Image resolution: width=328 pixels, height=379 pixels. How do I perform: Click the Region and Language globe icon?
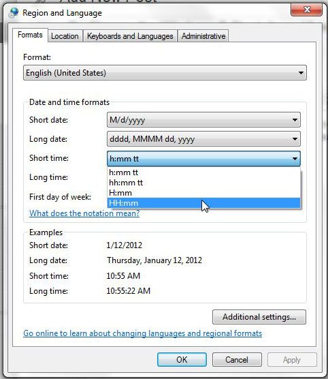pyautogui.click(x=14, y=13)
